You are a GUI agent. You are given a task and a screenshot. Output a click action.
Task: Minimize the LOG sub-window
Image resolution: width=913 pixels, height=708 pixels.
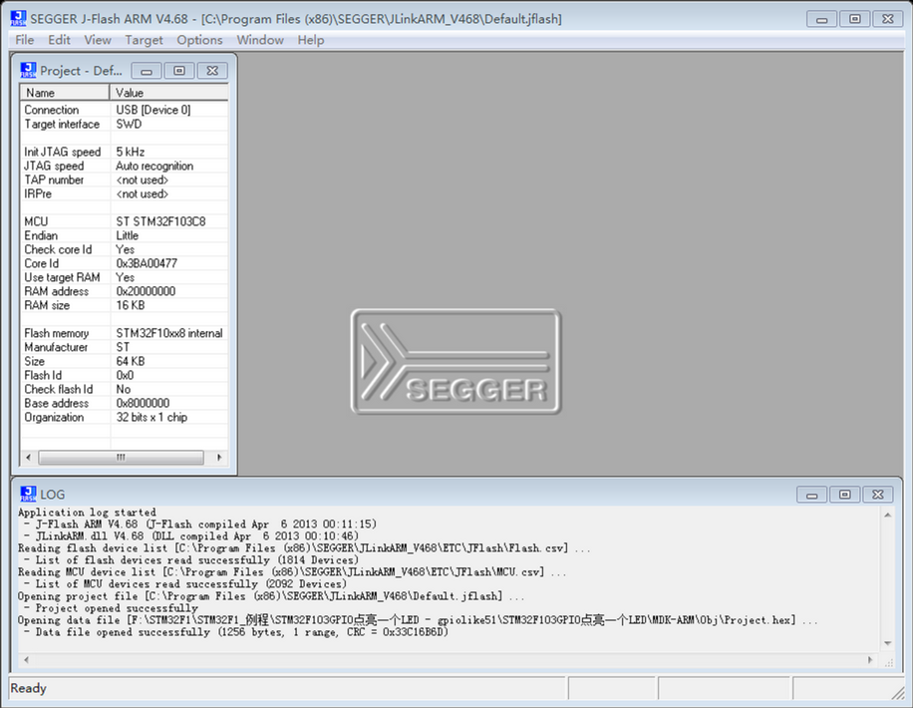[x=812, y=495]
